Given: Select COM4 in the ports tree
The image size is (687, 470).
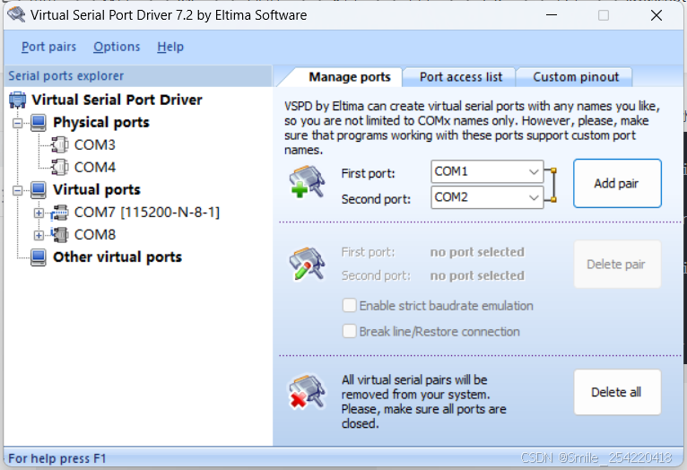Looking at the screenshot, I should tap(95, 167).
